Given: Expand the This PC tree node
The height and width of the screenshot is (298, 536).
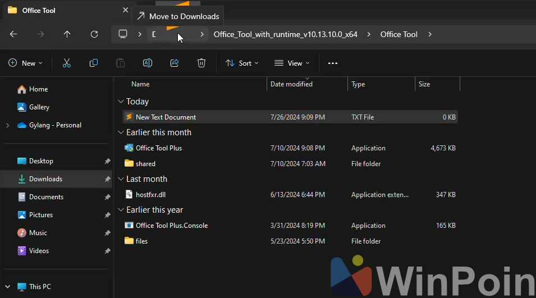Looking at the screenshot, I should [7, 287].
